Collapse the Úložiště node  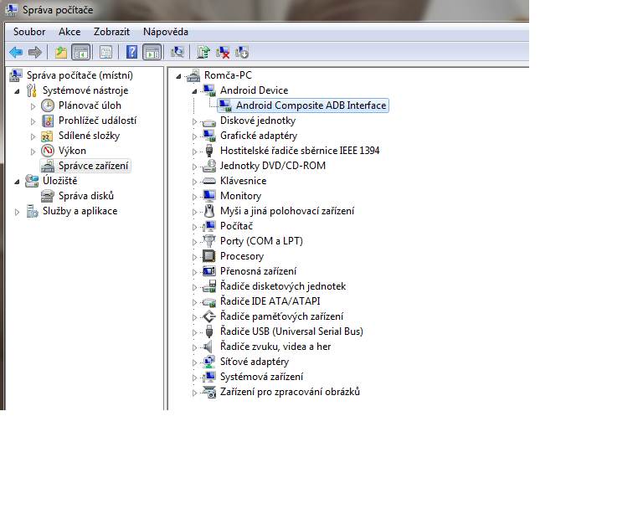17,182
